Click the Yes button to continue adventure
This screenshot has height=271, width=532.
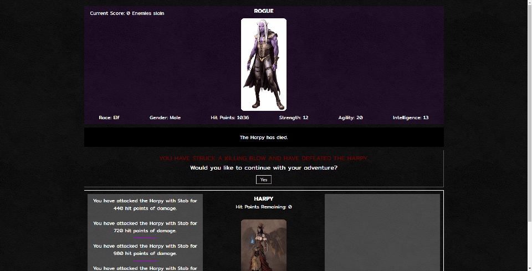264,180
